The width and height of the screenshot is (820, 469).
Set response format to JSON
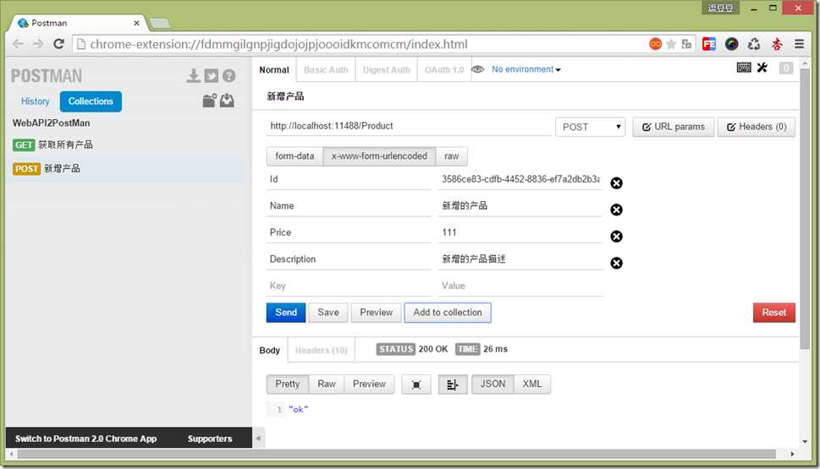(493, 384)
